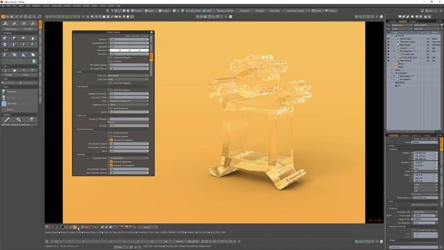444x250 pixels.
Task: Click the slider in left tool panel
Action: (20, 83)
